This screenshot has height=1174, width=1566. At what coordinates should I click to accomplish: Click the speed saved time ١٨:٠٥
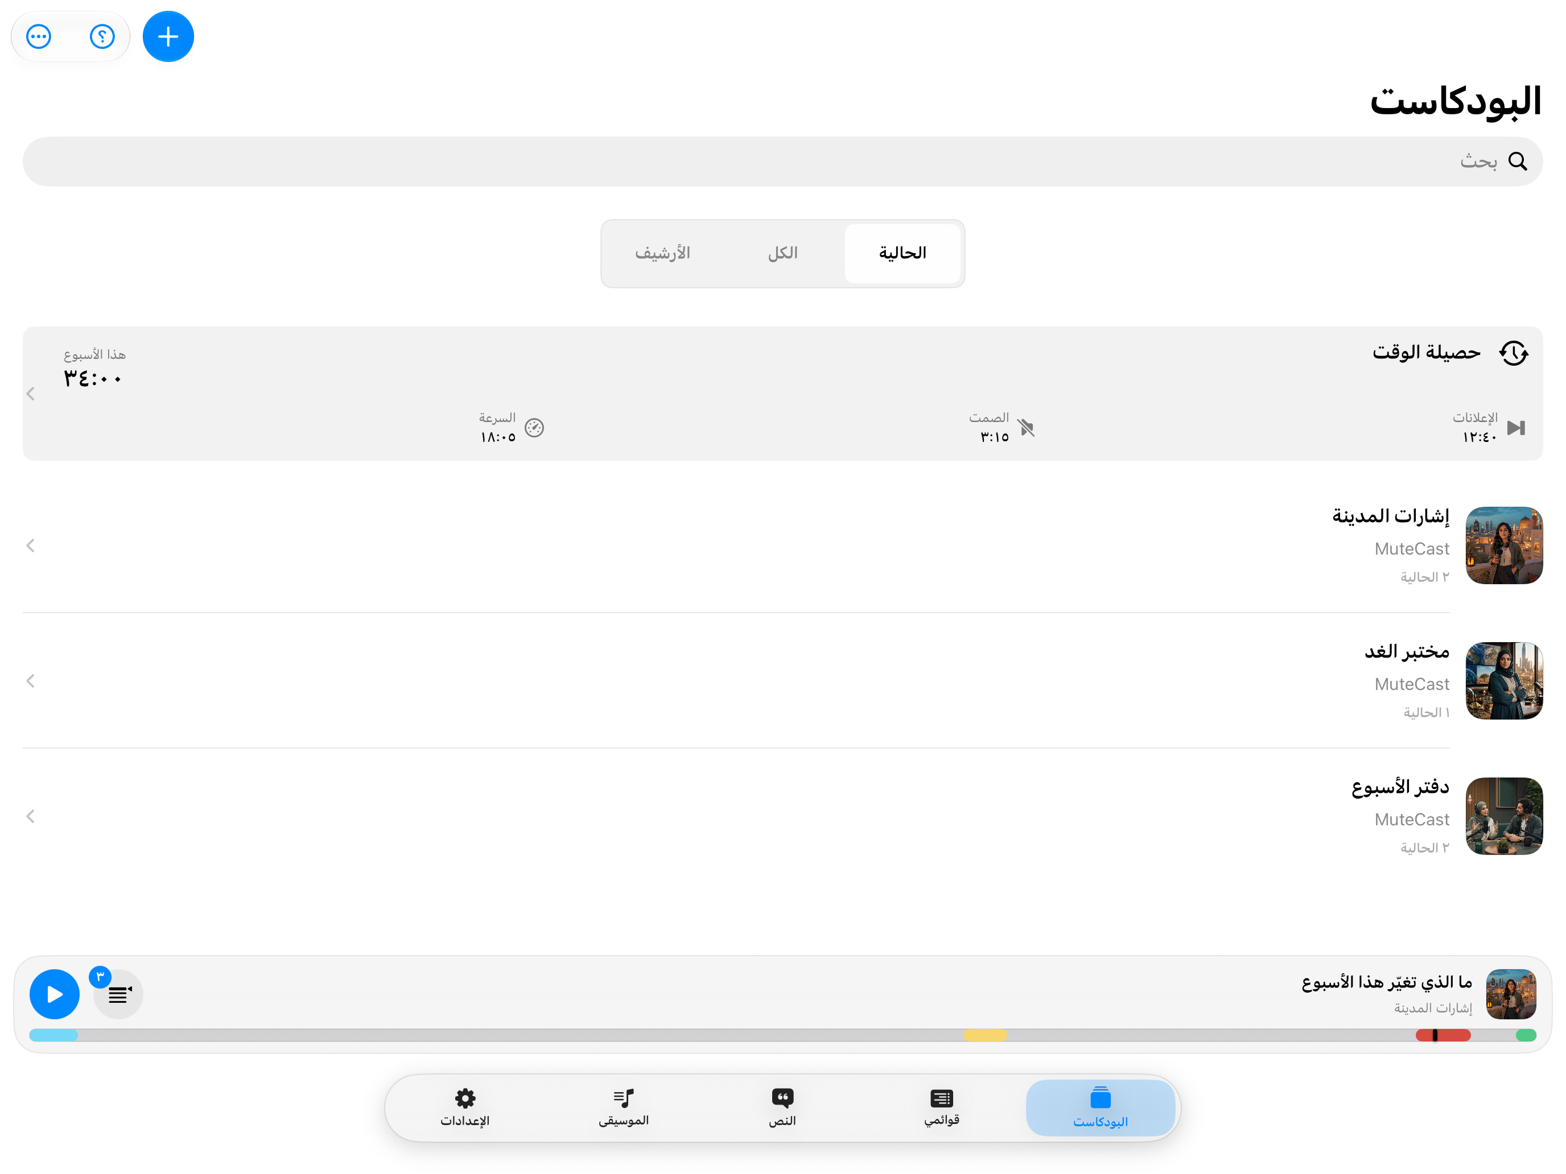[498, 437]
